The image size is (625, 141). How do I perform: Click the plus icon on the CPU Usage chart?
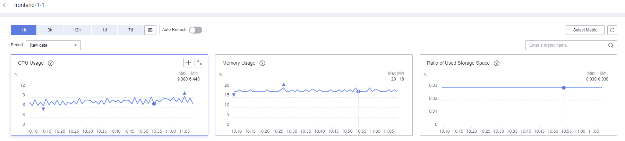coord(188,63)
